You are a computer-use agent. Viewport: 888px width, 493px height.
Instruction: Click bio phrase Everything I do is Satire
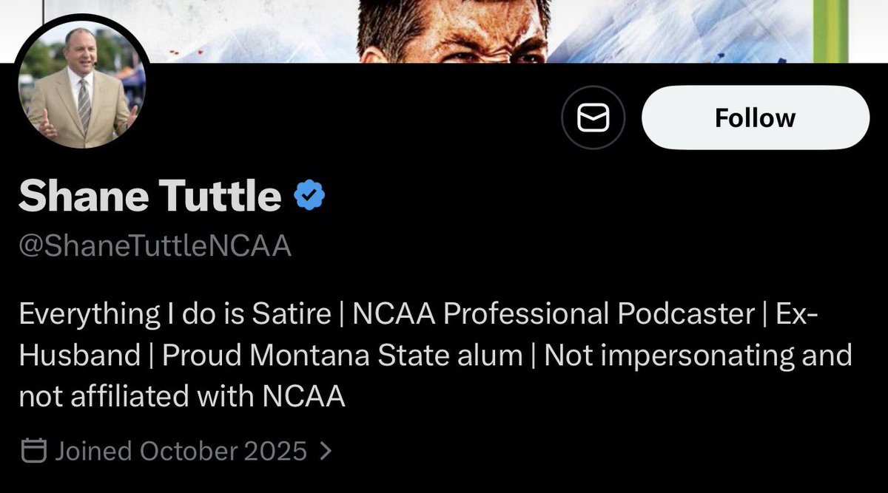coord(175,314)
